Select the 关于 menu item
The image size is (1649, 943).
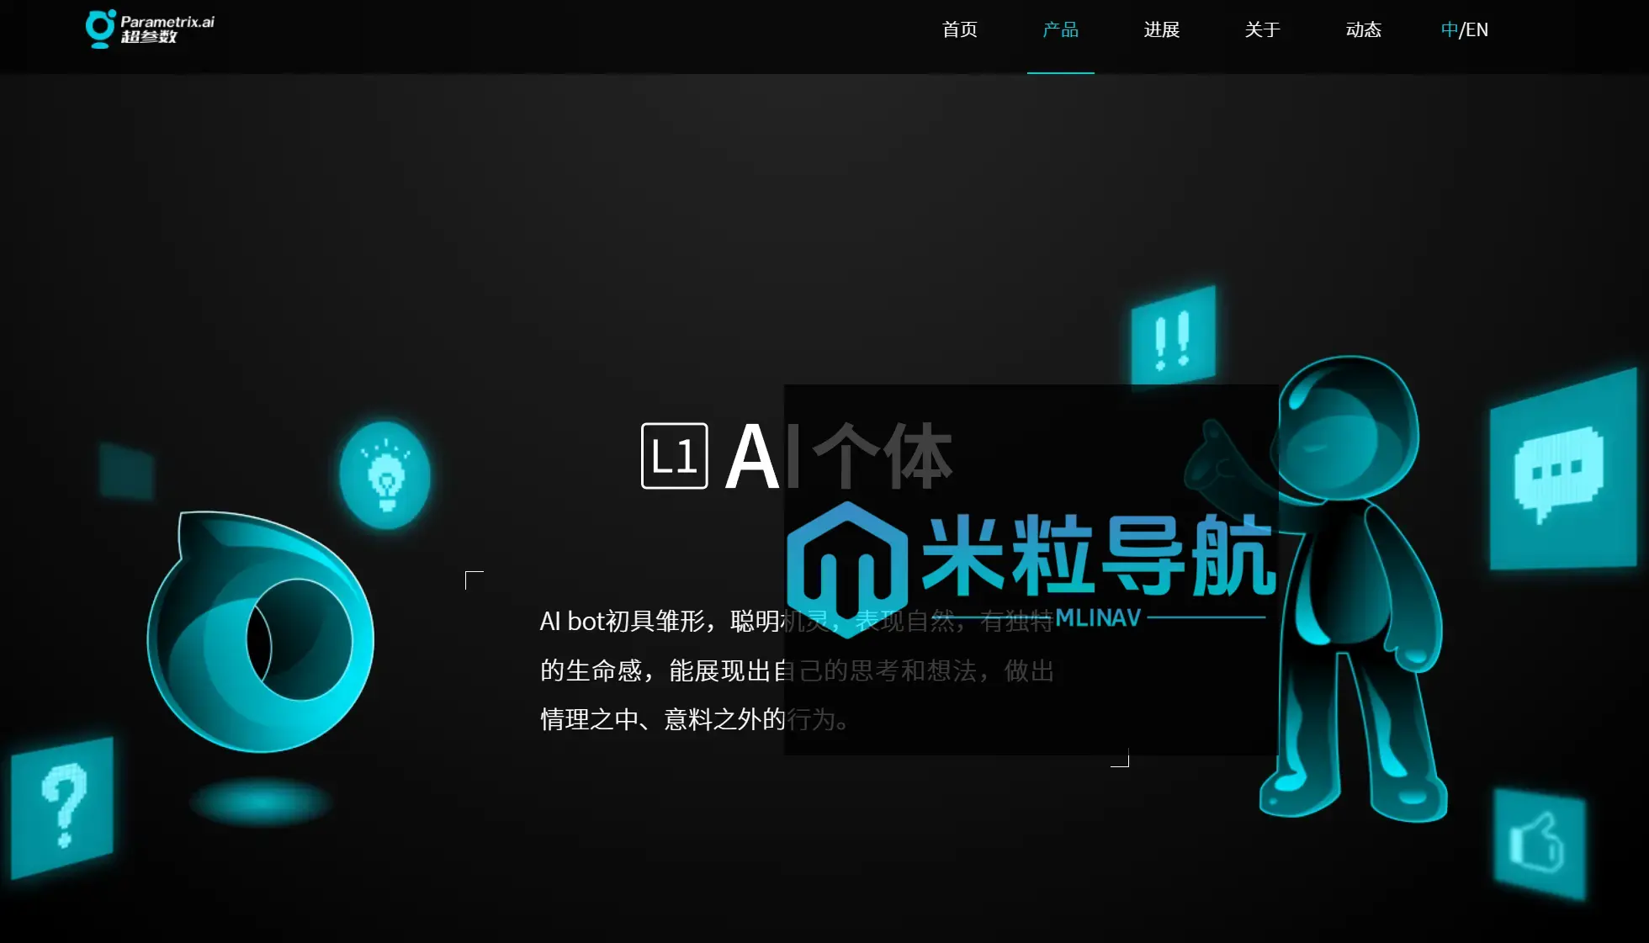(x=1262, y=29)
